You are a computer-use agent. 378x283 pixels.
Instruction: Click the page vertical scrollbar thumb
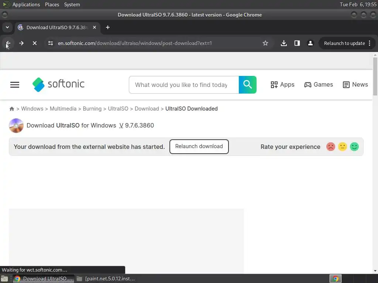coord(375,77)
